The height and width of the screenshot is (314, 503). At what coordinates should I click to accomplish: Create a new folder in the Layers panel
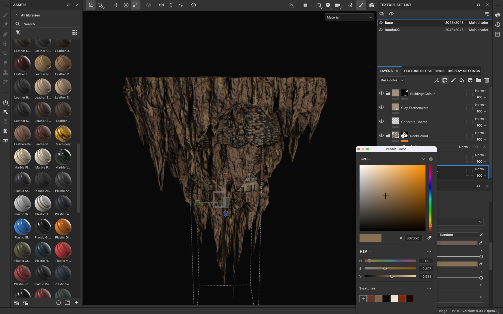tap(479, 80)
